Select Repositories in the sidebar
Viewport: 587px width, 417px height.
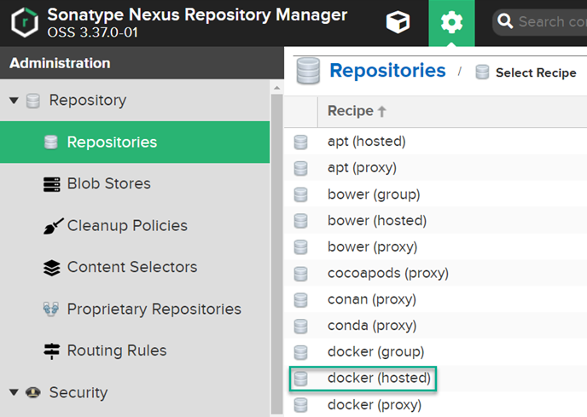pos(135,142)
